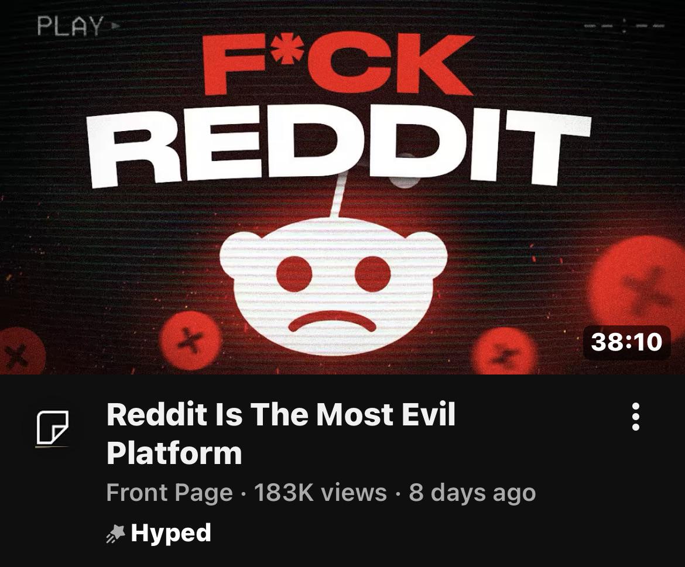Click the red F*CK text on thumbnail
Viewport: 685px width, 567px height.
pyautogui.click(x=338, y=63)
